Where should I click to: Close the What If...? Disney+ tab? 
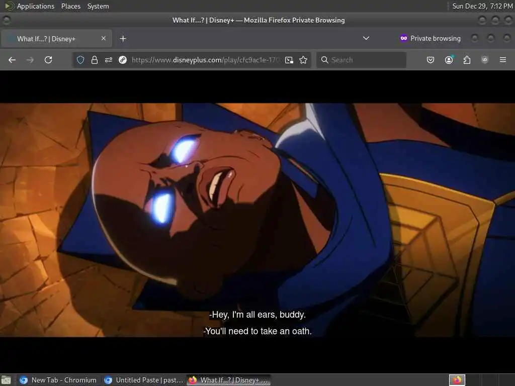(x=104, y=38)
